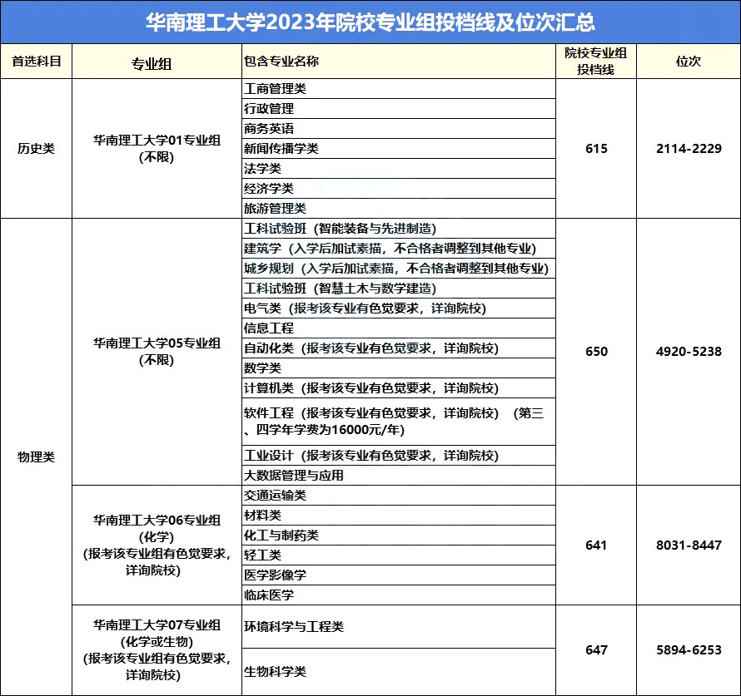Screen dimensions: 741x696
Task: Select the ranking cell 8031-8447
Action: pos(689,545)
